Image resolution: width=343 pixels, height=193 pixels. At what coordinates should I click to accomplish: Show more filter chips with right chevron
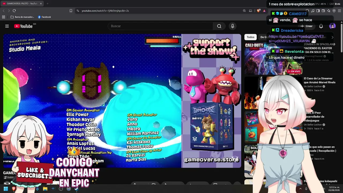tap(332, 37)
